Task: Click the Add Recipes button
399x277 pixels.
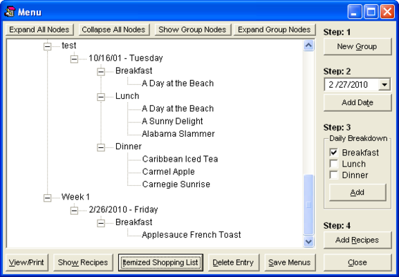Action: (x=358, y=240)
